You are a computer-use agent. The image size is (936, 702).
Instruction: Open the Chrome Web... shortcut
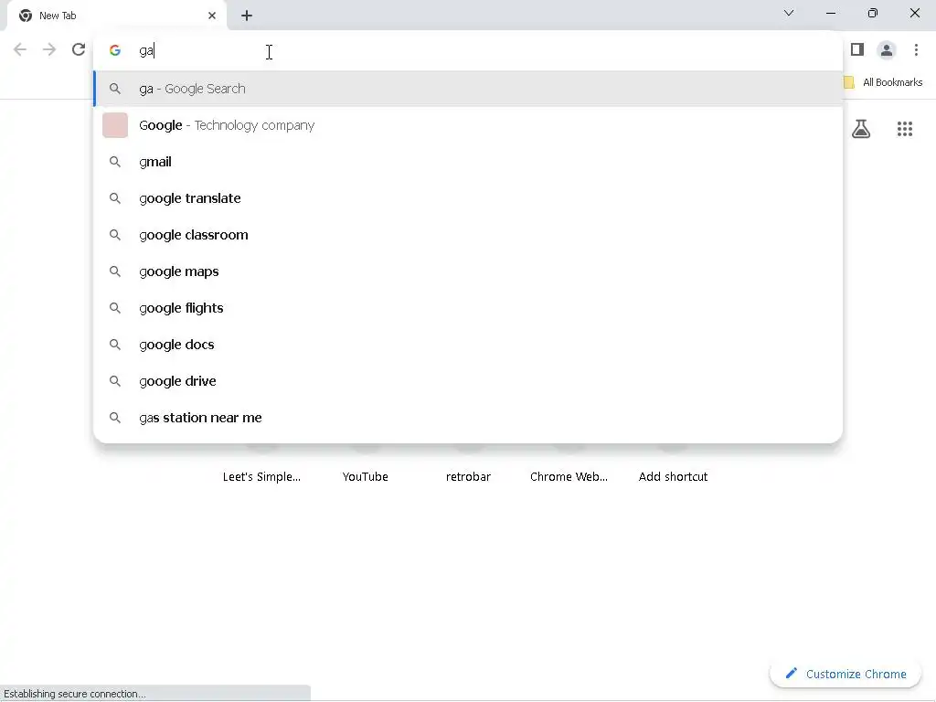(x=569, y=476)
